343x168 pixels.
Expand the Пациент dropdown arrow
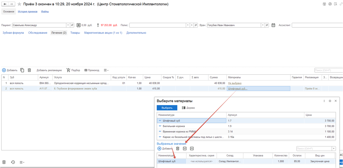68,25
